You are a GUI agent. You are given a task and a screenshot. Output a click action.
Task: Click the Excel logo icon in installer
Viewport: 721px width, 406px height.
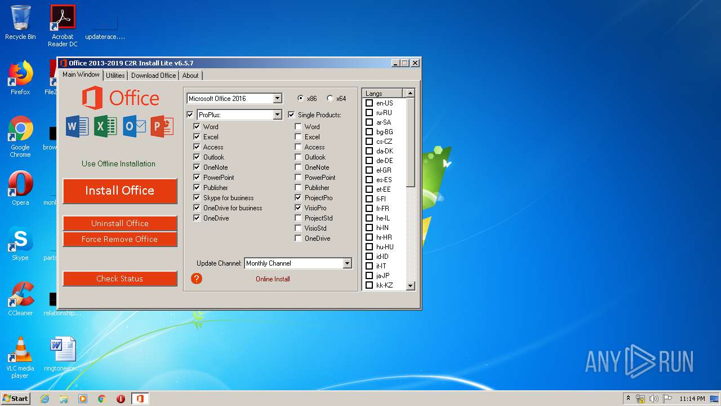click(x=105, y=126)
